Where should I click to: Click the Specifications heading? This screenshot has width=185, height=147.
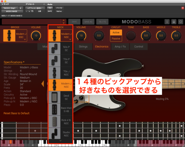click(x=14, y=62)
